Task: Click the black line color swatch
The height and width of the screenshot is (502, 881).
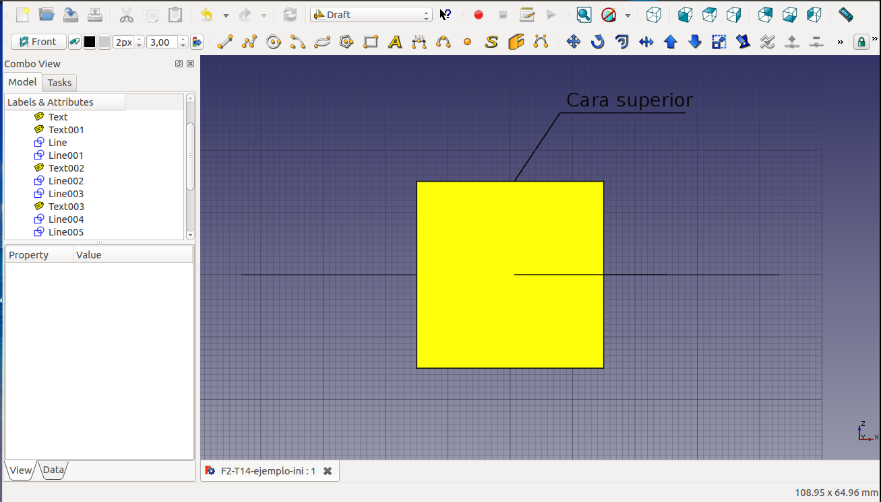Action: coord(90,42)
